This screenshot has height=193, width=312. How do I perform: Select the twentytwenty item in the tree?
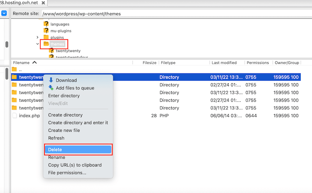click(x=68, y=51)
